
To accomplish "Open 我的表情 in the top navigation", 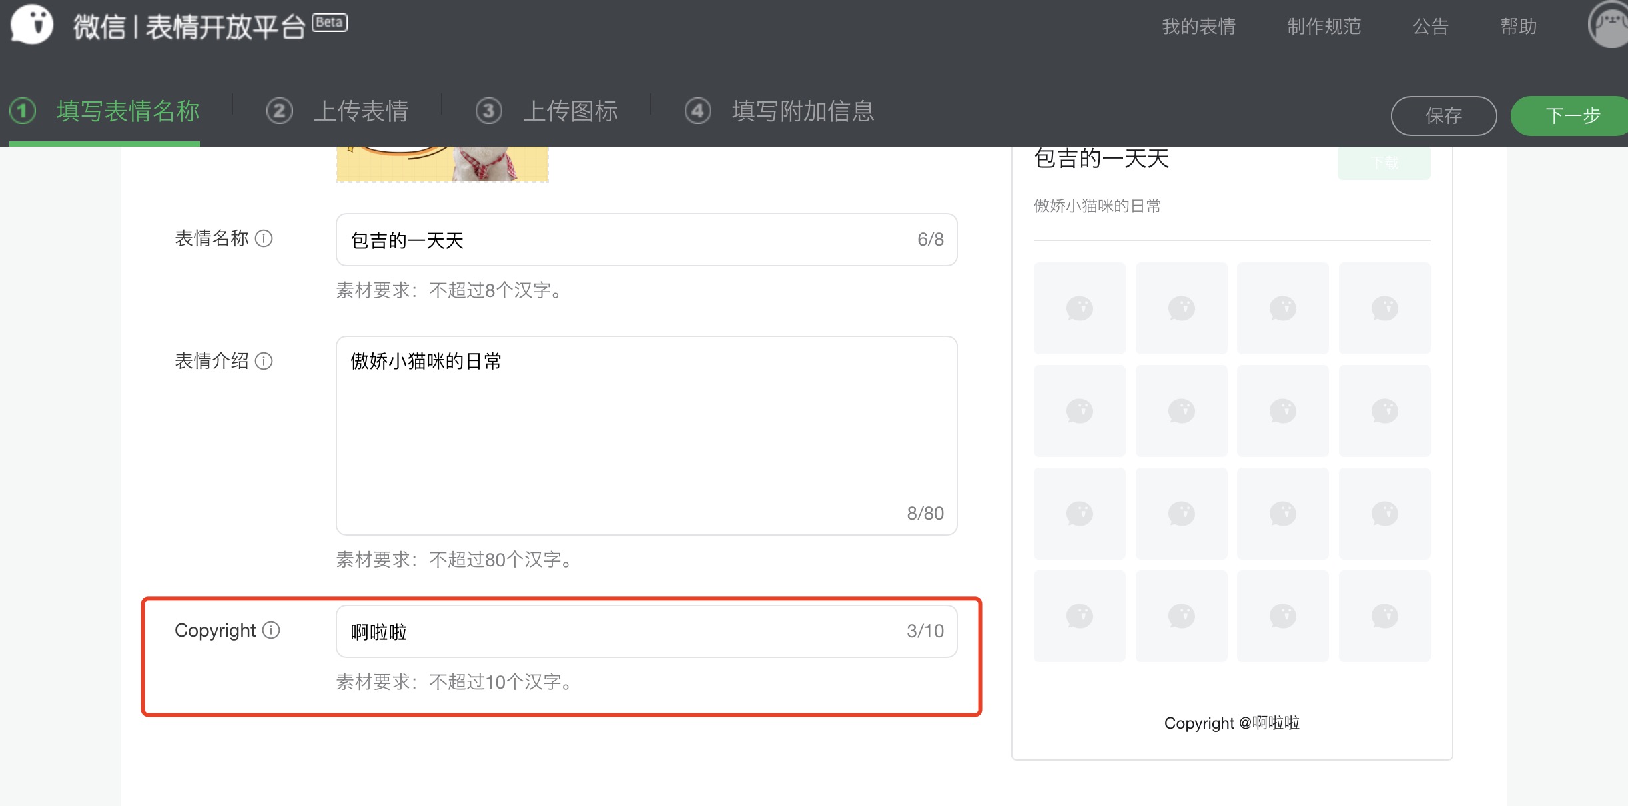I will coord(1198,27).
